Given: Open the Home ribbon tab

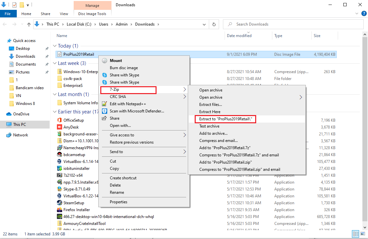Looking at the screenshot, I should (x=26, y=14).
